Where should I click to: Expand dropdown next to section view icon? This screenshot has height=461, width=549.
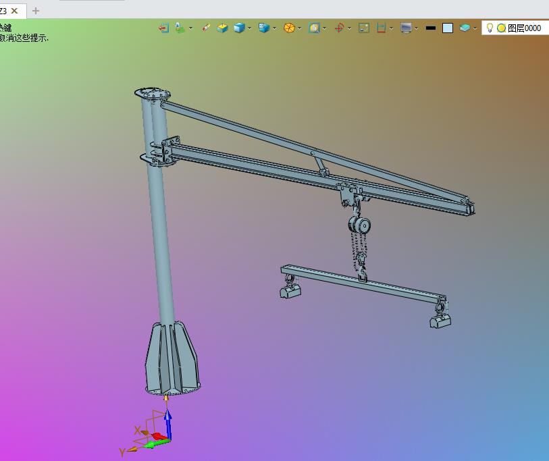[392, 28]
